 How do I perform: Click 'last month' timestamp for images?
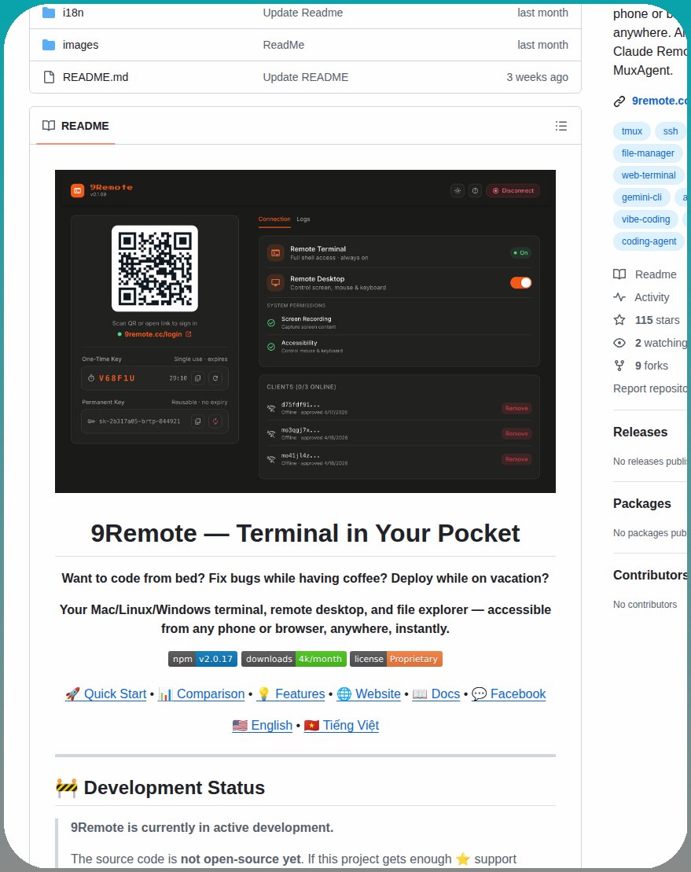tap(542, 45)
